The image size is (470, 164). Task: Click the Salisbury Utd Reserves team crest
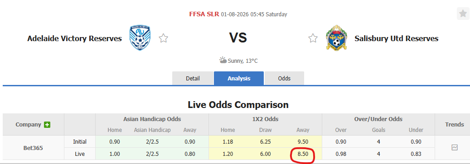tap(336, 38)
